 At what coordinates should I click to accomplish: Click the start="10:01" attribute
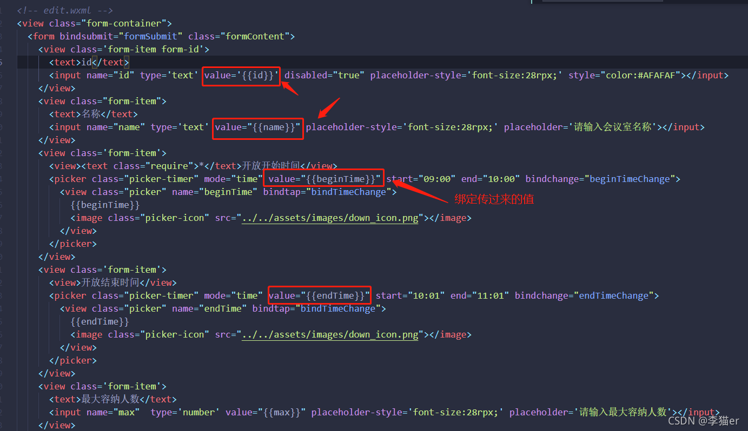coord(410,295)
